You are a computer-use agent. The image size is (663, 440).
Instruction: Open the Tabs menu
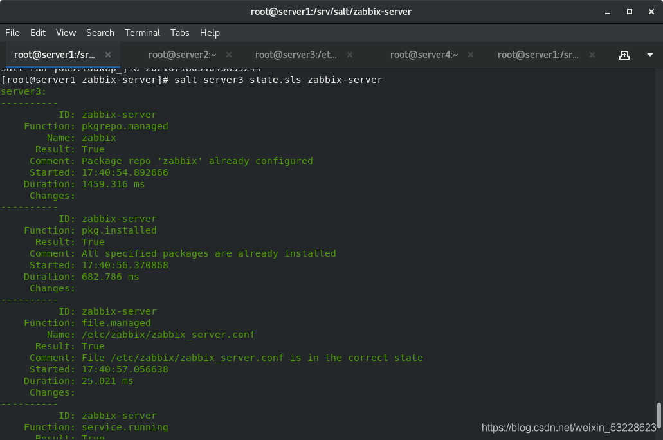(x=179, y=33)
